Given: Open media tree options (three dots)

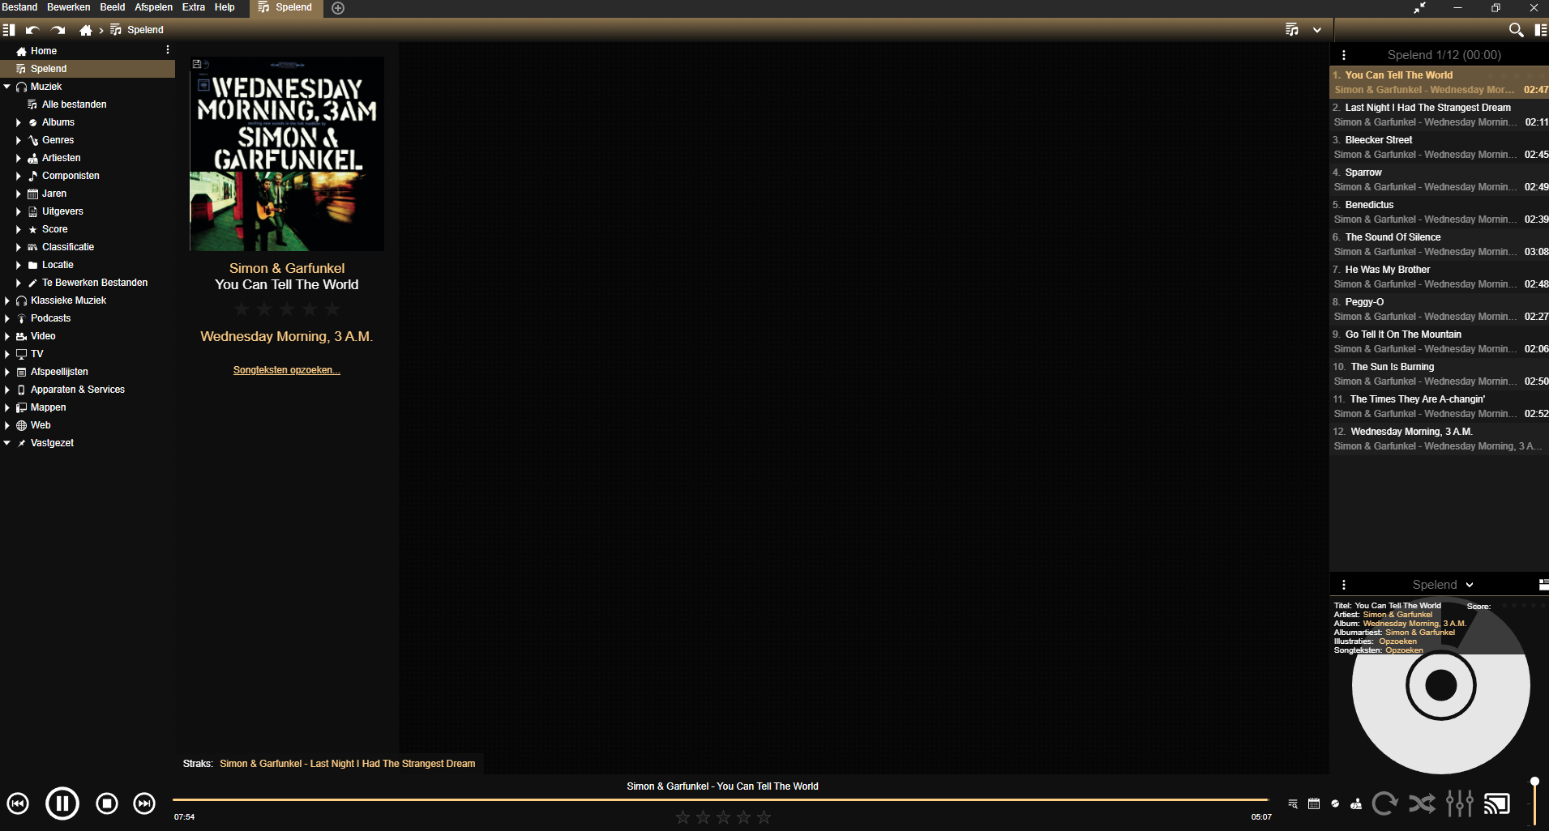Looking at the screenshot, I should [168, 50].
